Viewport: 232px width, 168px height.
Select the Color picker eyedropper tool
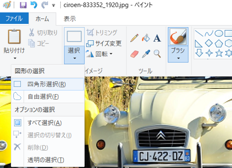(146, 54)
